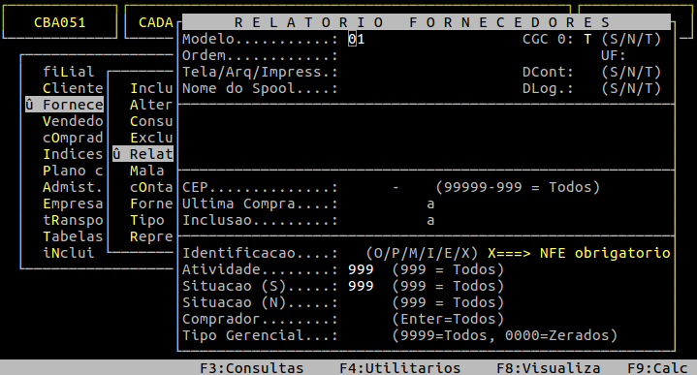This screenshot has width=697, height=375.
Task: Open the Plano c menu entry
Action: coord(73,171)
